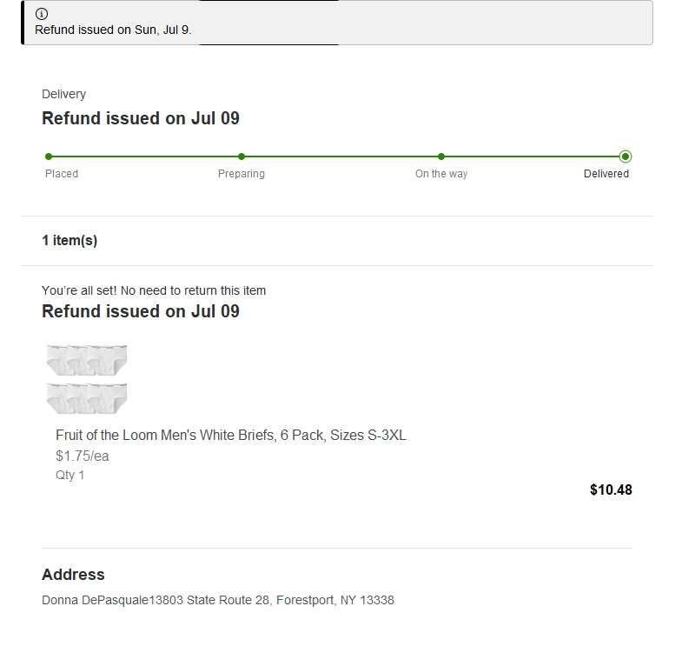Click the 'Refund issued on Sun, Jul 9.' banner text

click(113, 30)
